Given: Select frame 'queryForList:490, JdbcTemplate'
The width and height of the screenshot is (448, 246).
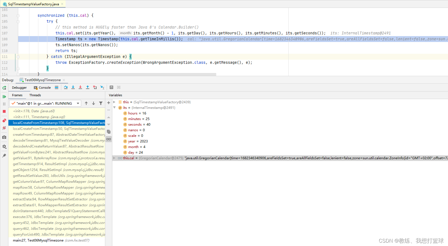Looking at the screenshot, I should [57, 235].
